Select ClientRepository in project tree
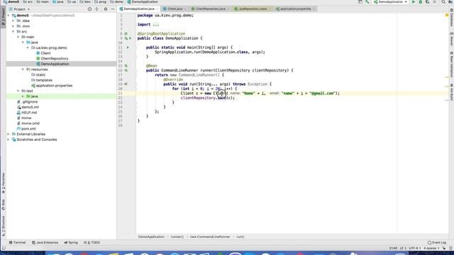The width and height of the screenshot is (454, 255). [52, 58]
